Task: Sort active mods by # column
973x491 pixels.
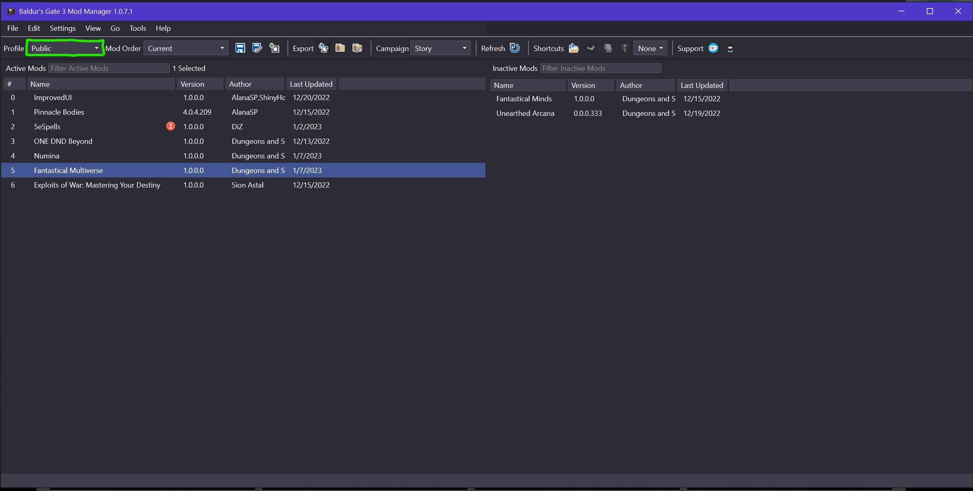Action: pos(15,84)
